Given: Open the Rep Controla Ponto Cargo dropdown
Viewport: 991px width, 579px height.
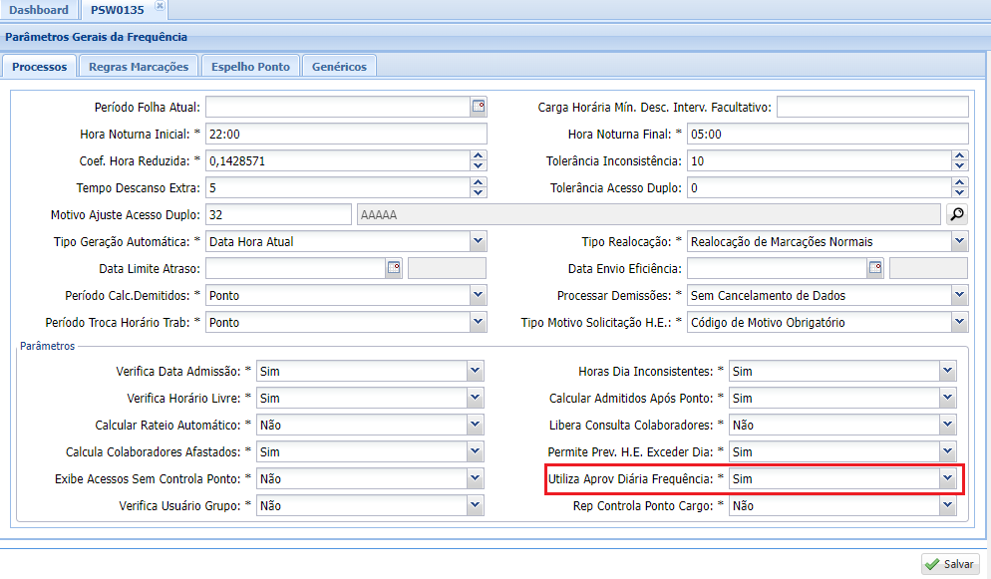Looking at the screenshot, I should pyautogui.click(x=947, y=506).
